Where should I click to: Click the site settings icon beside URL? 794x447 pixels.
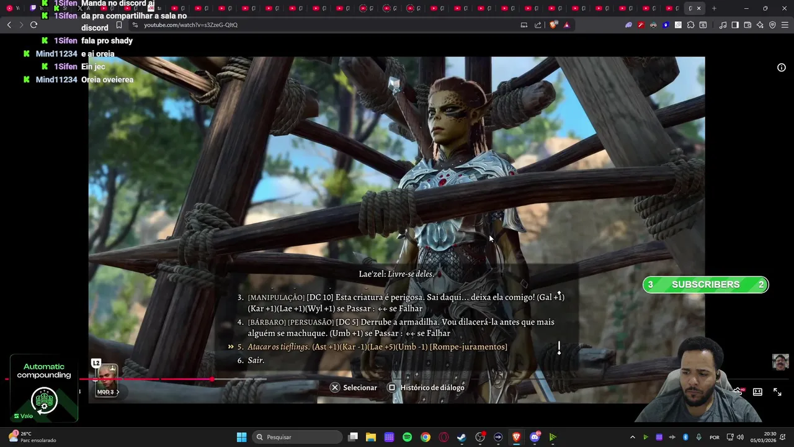tap(135, 25)
